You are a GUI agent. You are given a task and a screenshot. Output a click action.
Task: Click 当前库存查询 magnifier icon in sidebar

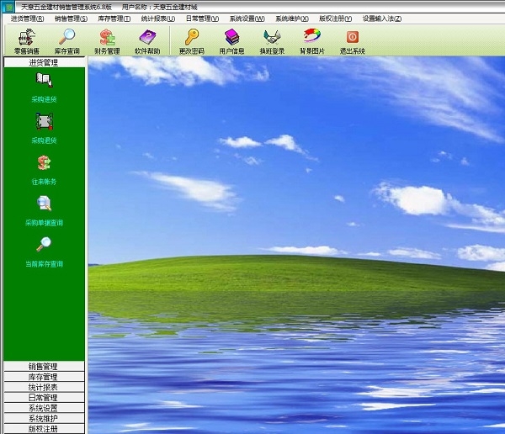(x=44, y=244)
